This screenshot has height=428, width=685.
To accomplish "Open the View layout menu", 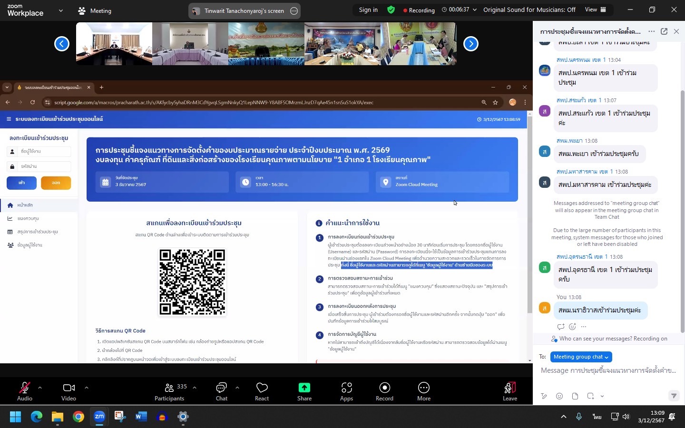I will [x=596, y=10].
